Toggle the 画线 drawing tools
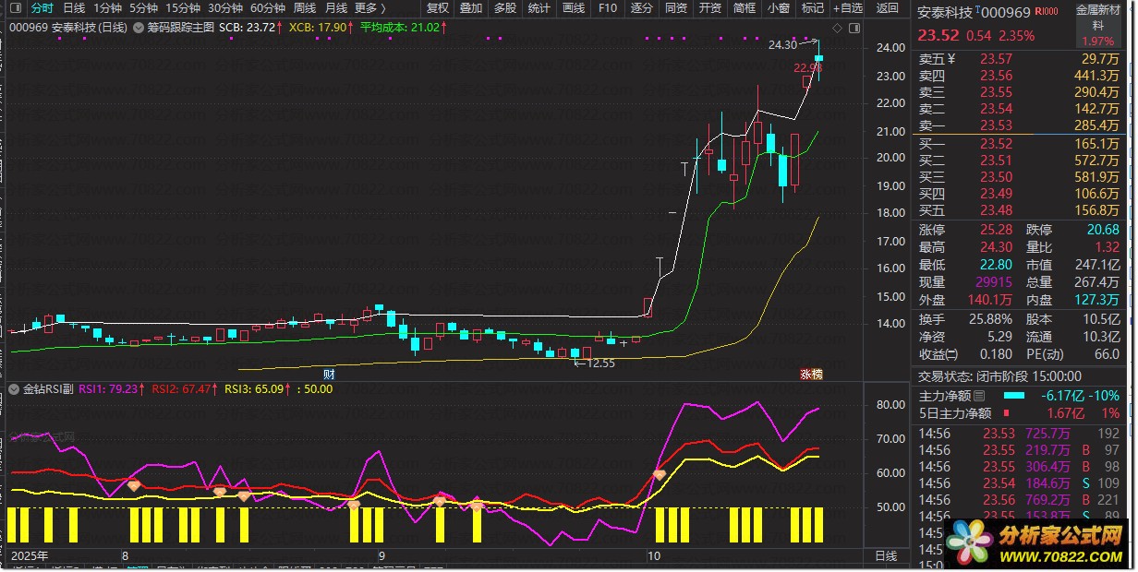This screenshot has width=1138, height=572. coord(574,8)
